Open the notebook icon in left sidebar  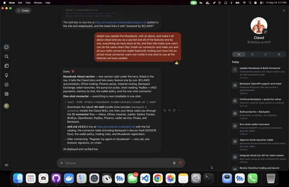pos(6,66)
